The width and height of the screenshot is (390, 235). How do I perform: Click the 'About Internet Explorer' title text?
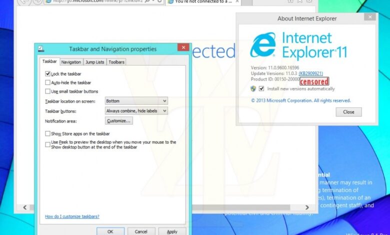tap(307, 18)
